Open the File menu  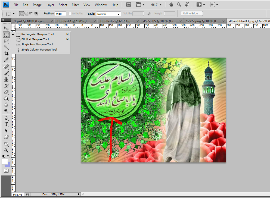coord(16,5)
